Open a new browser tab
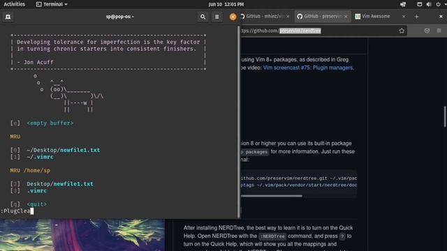447x251 pixels. click(416, 17)
